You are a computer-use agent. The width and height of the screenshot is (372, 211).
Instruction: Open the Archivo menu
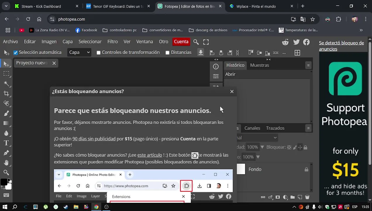(11, 42)
